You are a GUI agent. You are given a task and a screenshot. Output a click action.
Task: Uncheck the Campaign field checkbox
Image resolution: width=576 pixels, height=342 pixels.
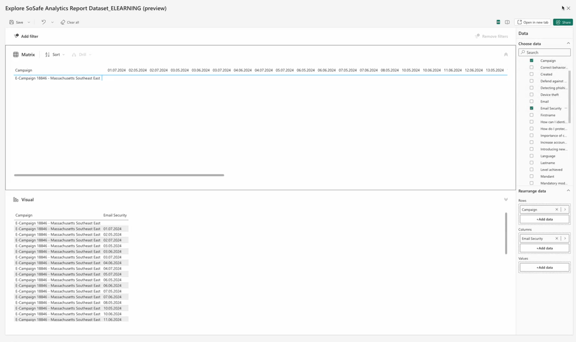click(x=531, y=61)
